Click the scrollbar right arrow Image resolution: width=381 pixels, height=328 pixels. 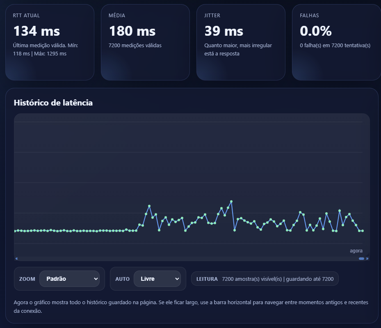[x=368, y=258]
